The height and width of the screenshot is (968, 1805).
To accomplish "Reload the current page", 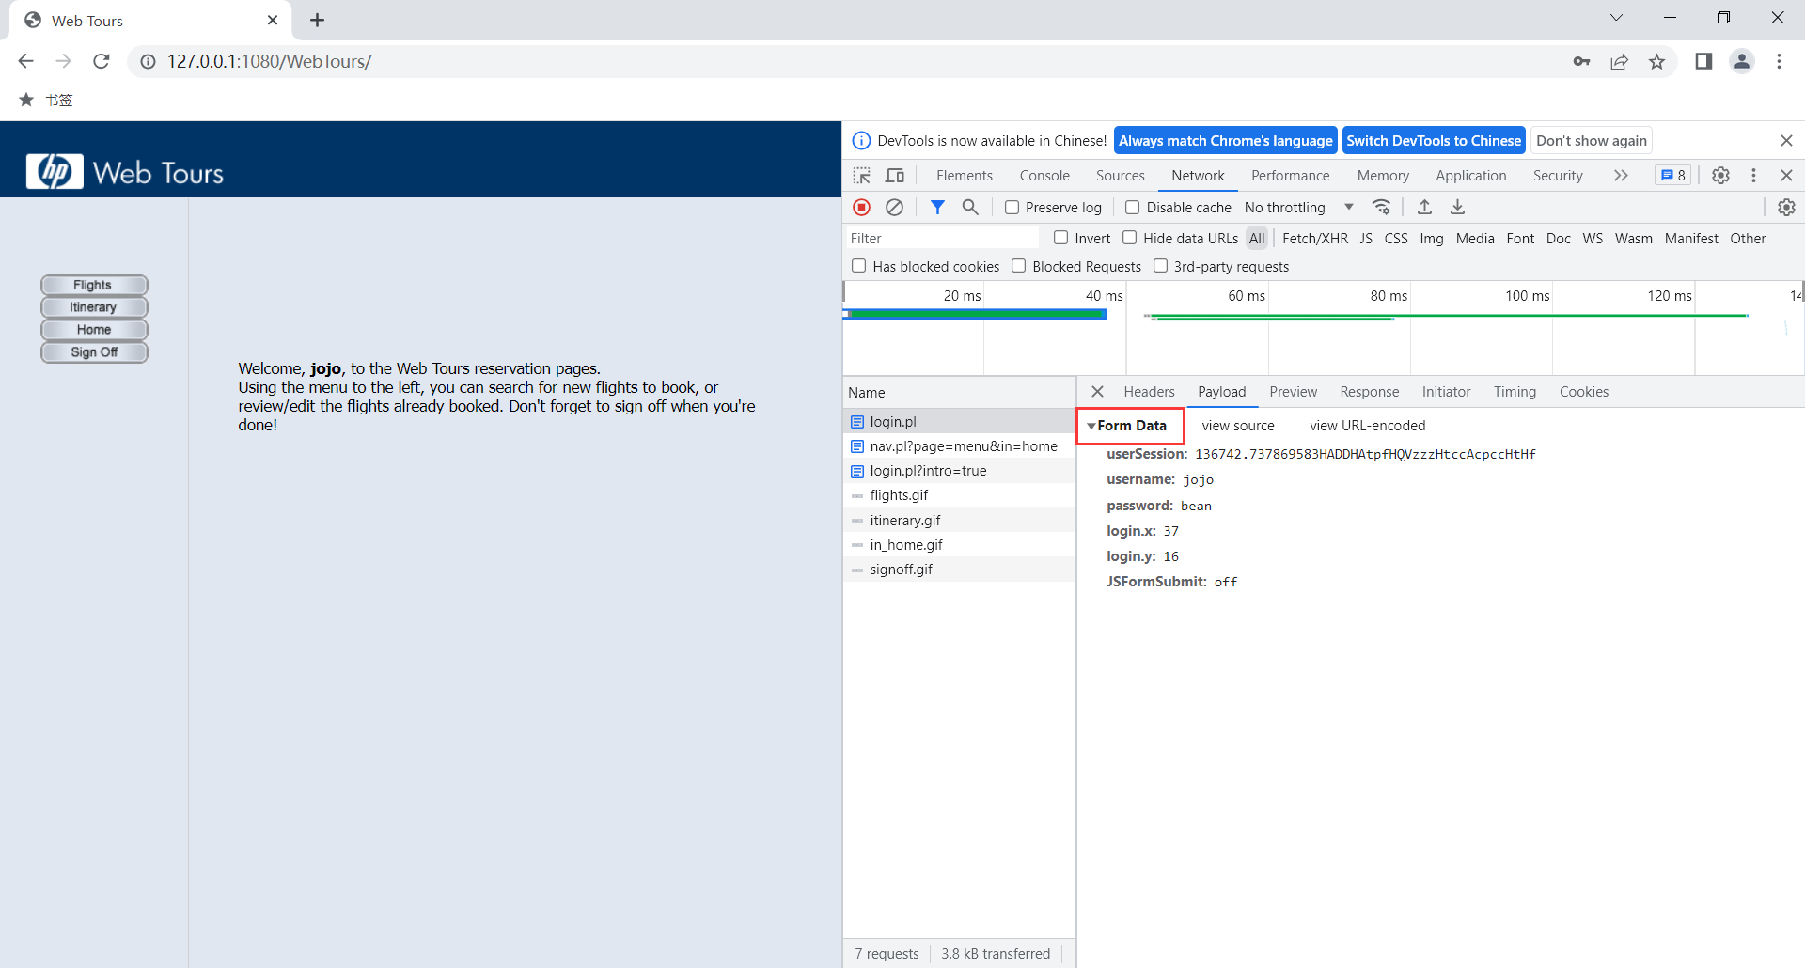I will pos(102,61).
